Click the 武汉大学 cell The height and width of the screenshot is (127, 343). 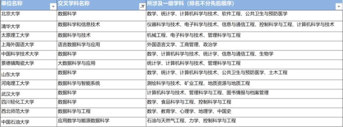pos(28,94)
